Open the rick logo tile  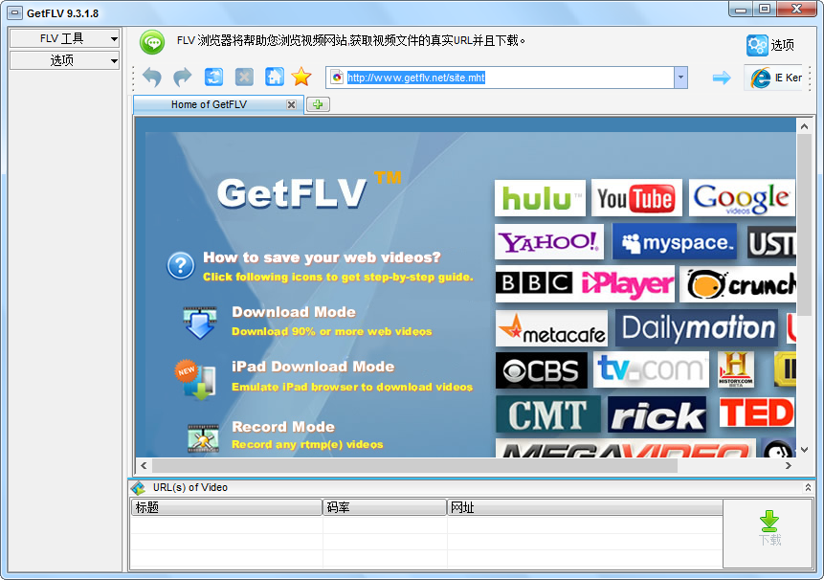point(657,414)
